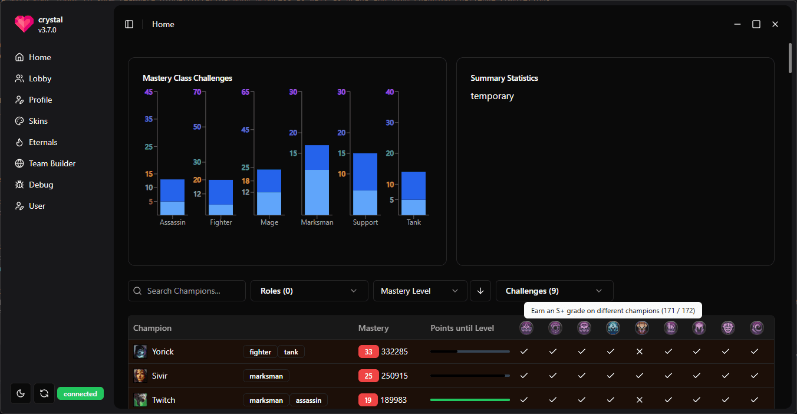Click Twitch's green points progress bar
Image resolution: width=797 pixels, height=414 pixels.
[470, 400]
